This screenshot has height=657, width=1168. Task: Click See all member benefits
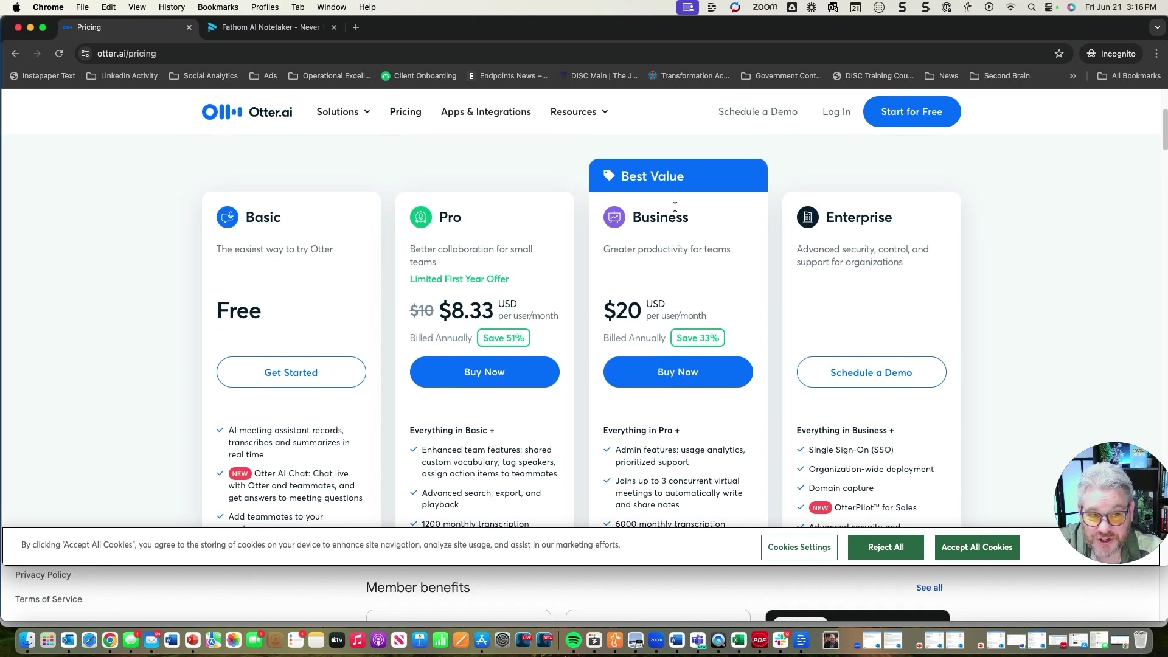(930, 588)
